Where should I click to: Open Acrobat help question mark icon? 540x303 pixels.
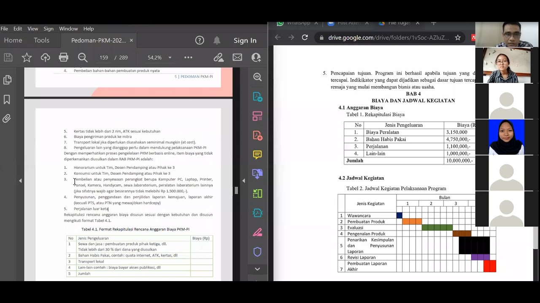click(200, 40)
